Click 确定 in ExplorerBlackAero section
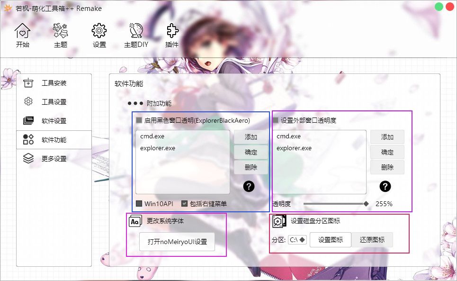 coord(251,152)
